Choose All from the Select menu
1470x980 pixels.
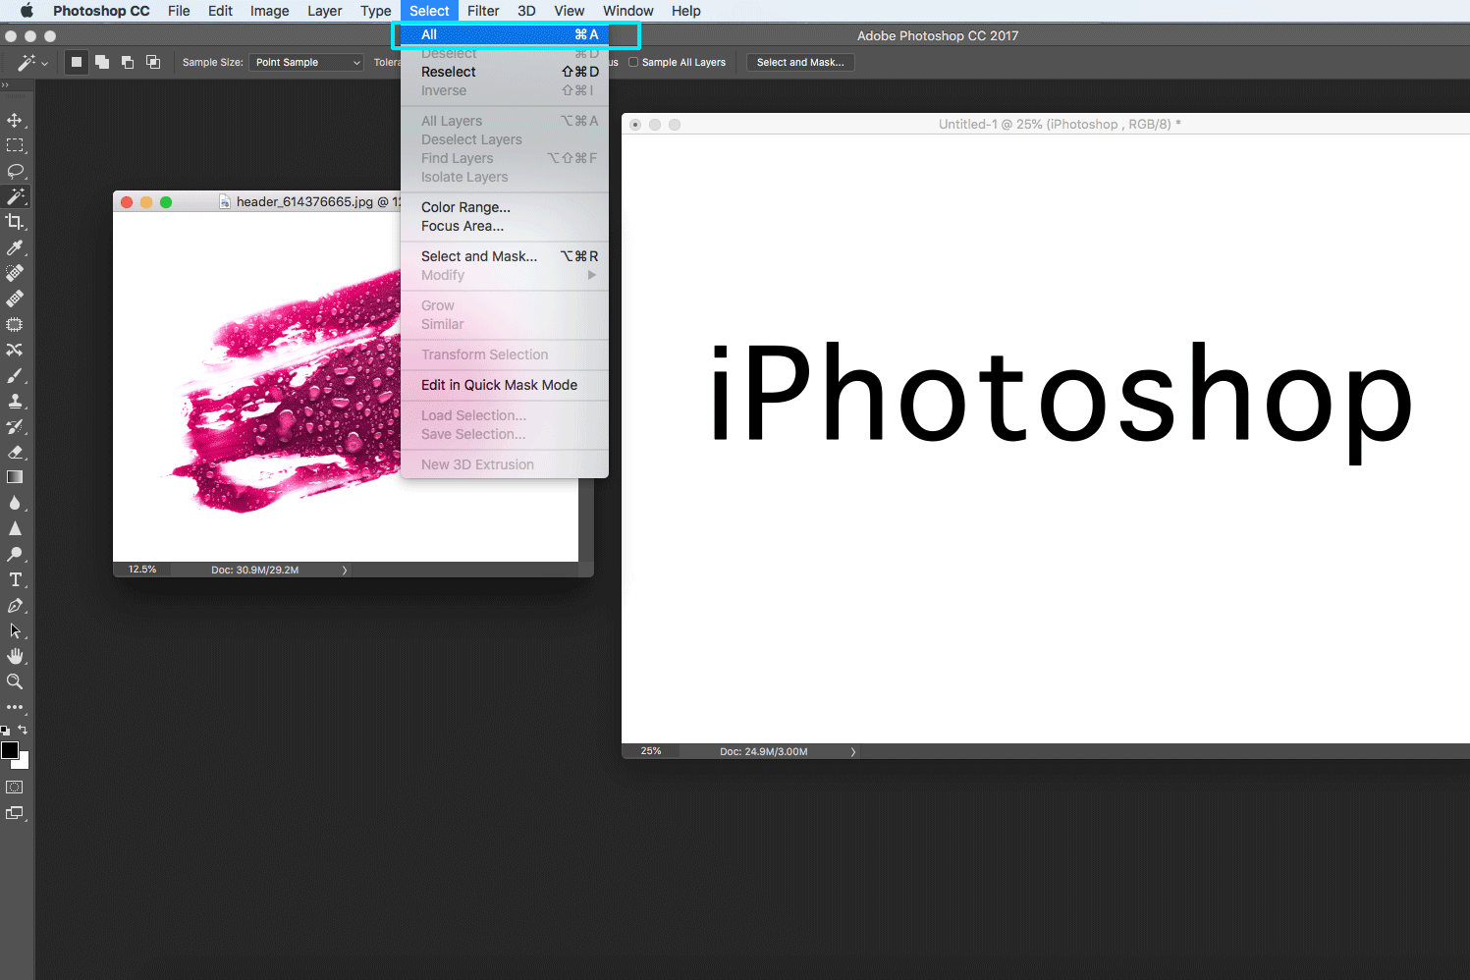(505, 34)
